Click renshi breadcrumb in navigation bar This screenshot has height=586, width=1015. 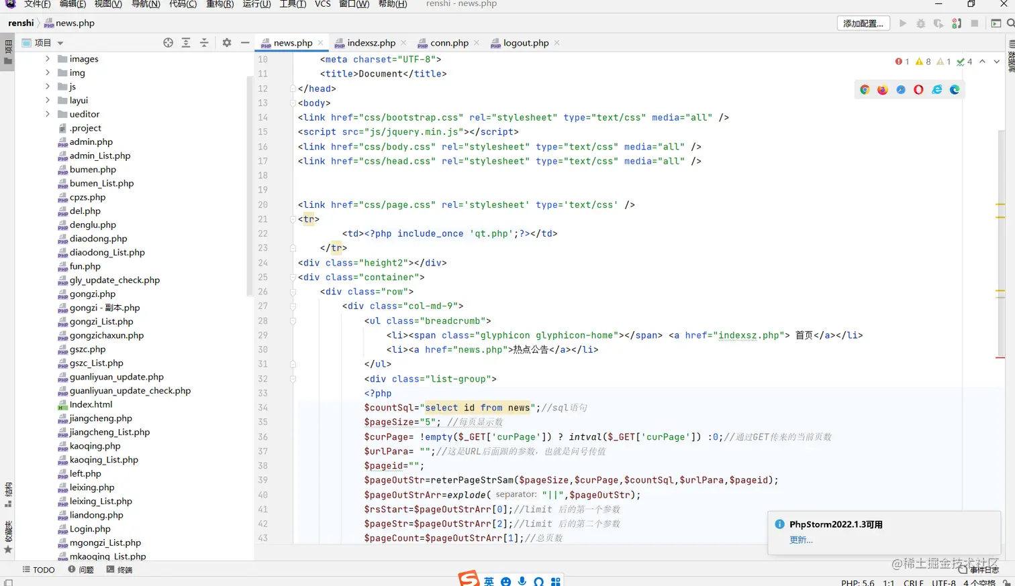[x=21, y=23]
